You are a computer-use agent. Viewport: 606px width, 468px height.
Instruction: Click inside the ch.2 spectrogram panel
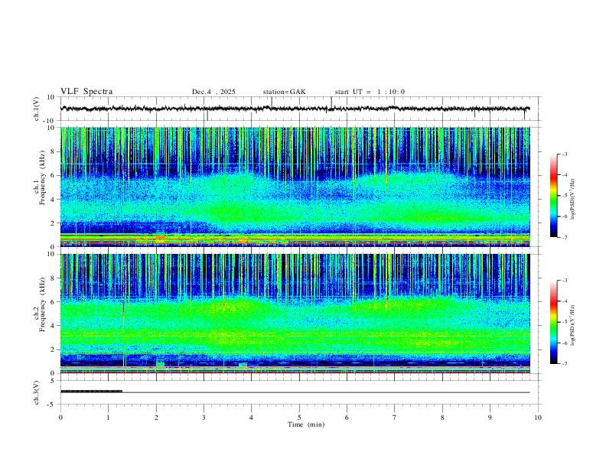(x=295, y=314)
